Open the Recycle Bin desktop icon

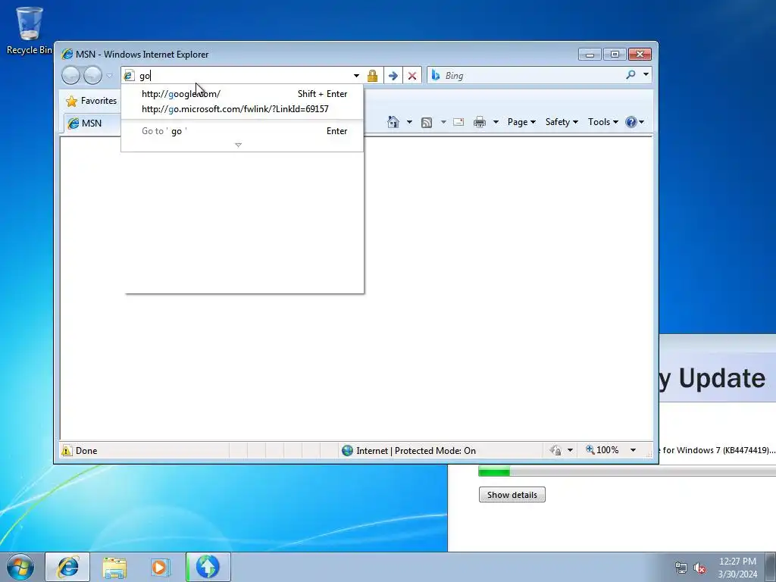coord(29,30)
